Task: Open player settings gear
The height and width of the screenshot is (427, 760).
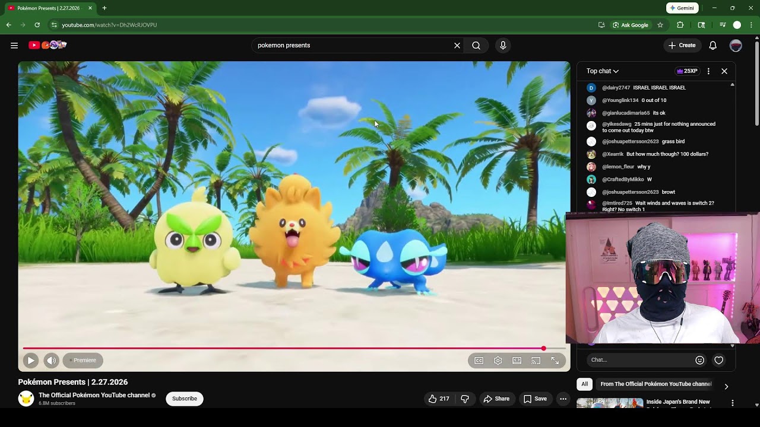Action: [x=498, y=361]
